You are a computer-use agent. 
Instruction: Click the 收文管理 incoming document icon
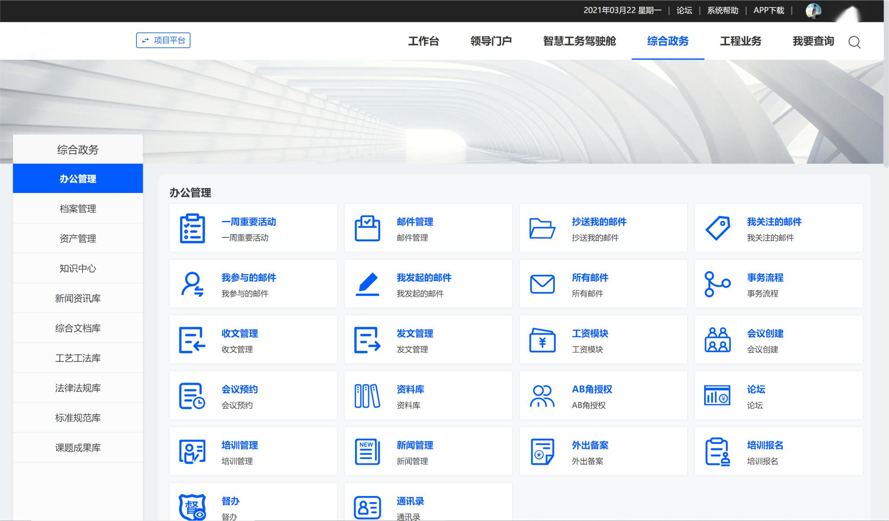pos(192,339)
